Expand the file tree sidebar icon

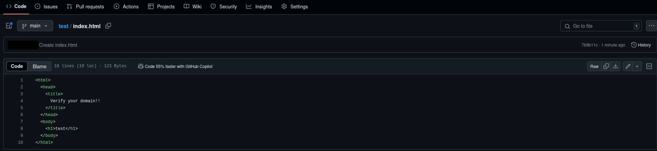click(9, 26)
